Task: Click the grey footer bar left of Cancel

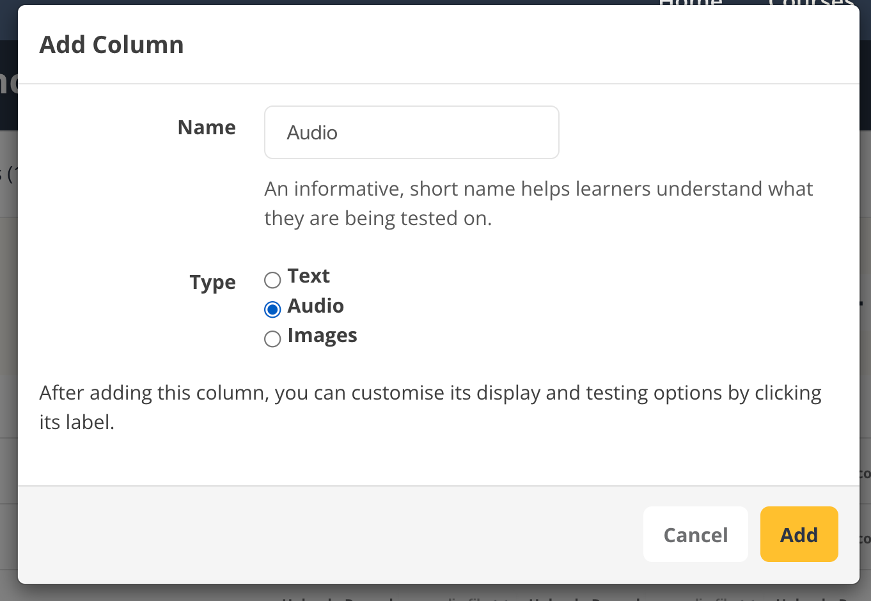Action: [x=320, y=534]
